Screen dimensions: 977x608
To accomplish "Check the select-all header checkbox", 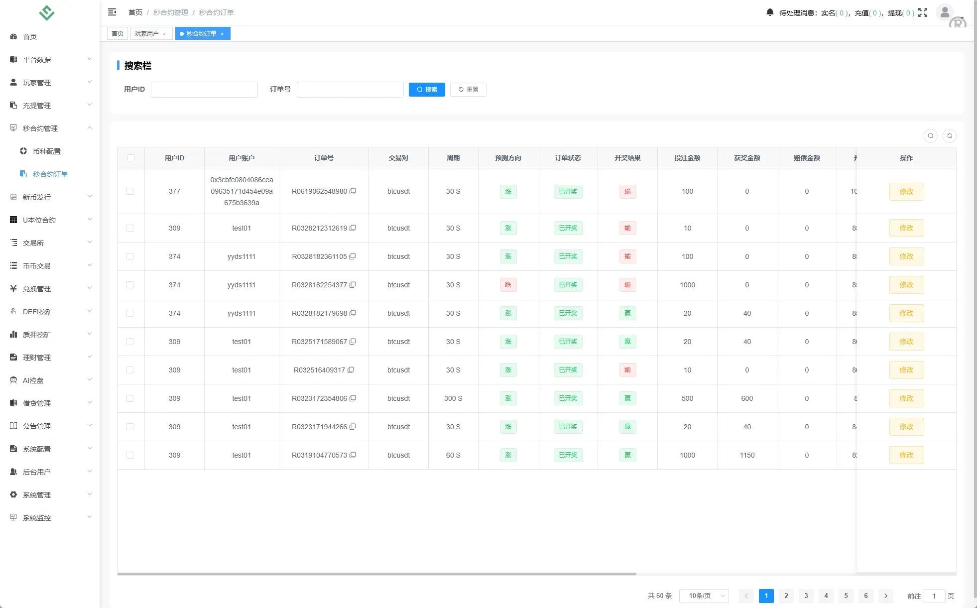I will pyautogui.click(x=131, y=158).
